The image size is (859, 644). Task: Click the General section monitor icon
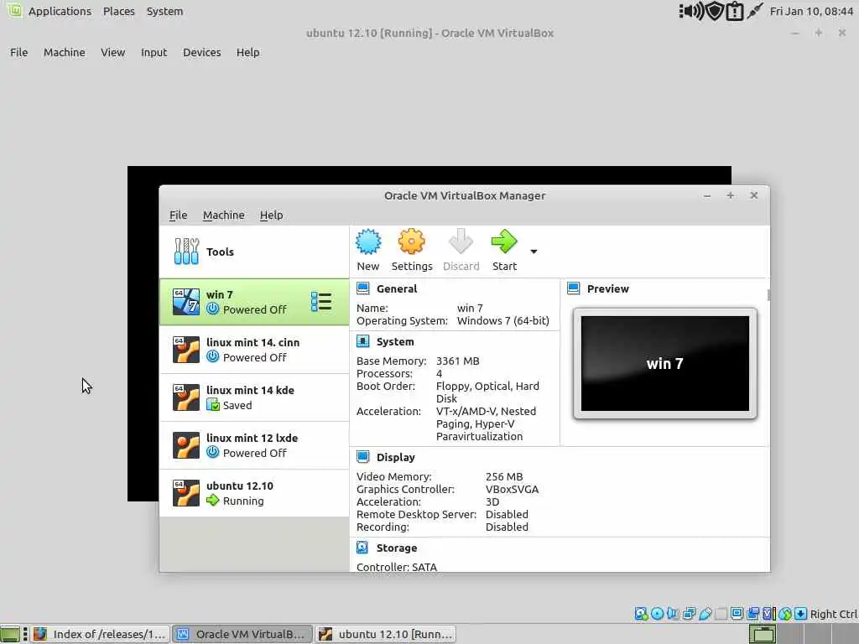pyautogui.click(x=362, y=288)
